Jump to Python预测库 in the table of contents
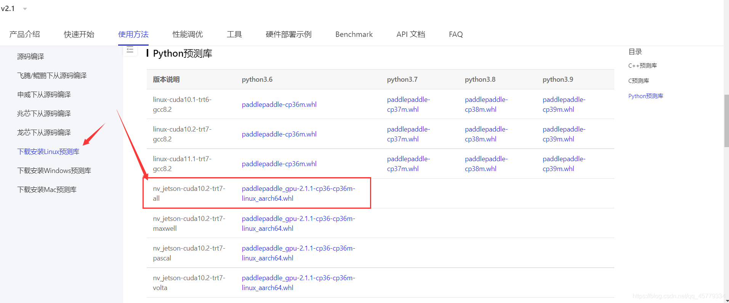Screen dimensions: 729x303 coord(646,96)
